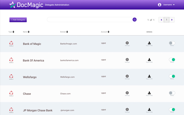This screenshot has height=115, width=184.
Task: Open settings gear for Bank of Magic
Action: pyautogui.click(x=127, y=43)
